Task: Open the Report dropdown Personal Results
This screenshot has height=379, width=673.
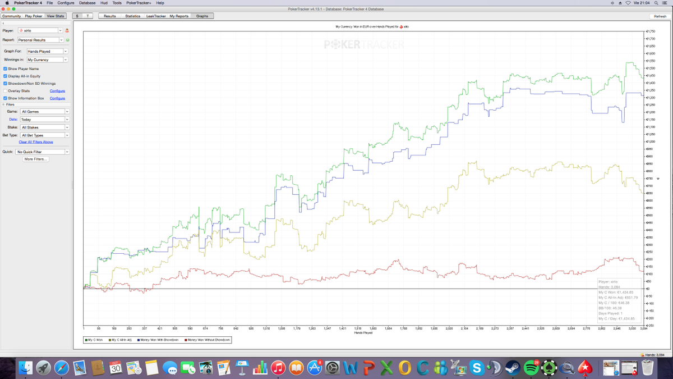Action: click(x=40, y=40)
